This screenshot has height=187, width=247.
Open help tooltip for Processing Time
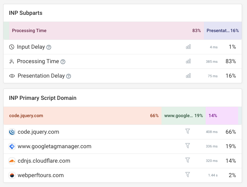[x=63, y=62]
